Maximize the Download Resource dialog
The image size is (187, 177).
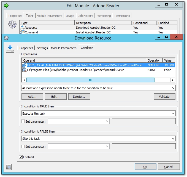coord(167,37)
